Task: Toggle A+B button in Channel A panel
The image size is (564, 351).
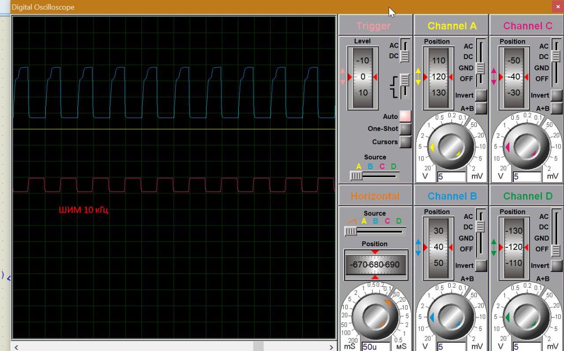Action: [481, 108]
